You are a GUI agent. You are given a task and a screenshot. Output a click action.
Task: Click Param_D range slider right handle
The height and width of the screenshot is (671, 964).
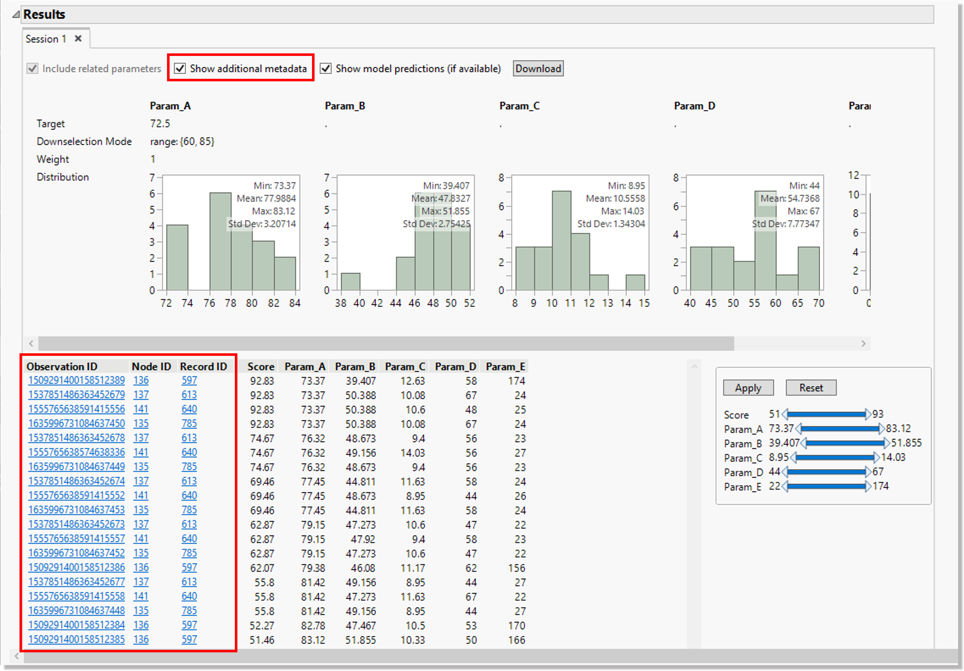[868, 472]
